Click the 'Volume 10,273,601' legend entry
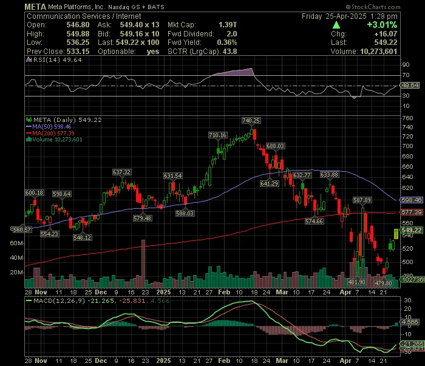Screen dimensions: 425x366 coord(57,140)
